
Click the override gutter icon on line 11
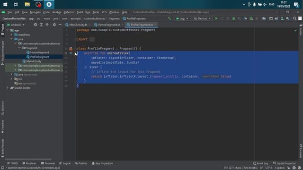(71, 53)
